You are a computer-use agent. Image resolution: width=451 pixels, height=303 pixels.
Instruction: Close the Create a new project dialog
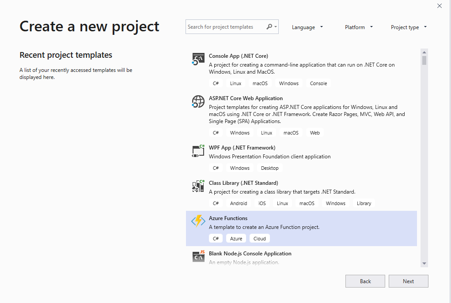pyautogui.click(x=439, y=6)
